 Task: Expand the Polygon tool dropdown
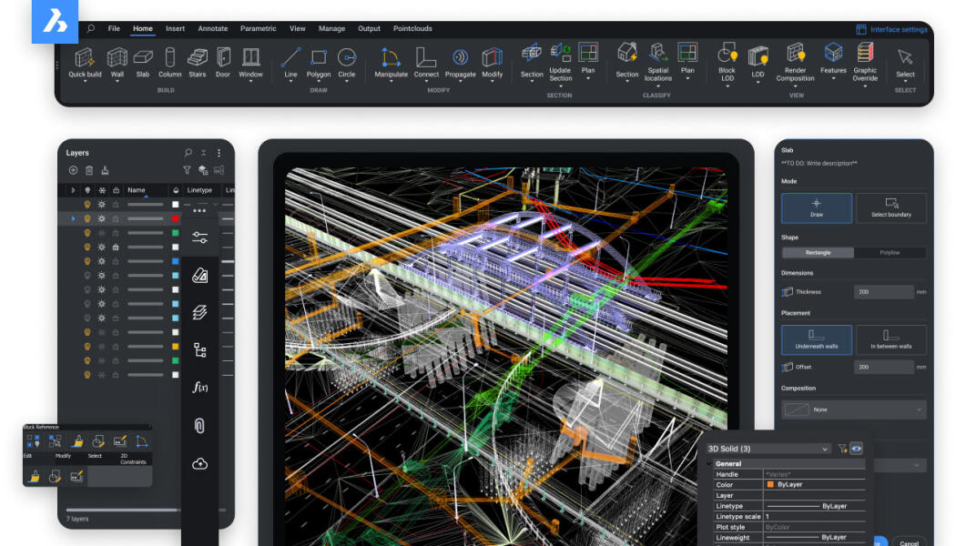(x=319, y=82)
